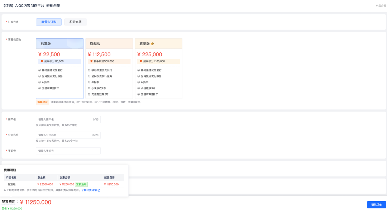Image resolution: width=387 pixels, height=212 pixels.
Task: Click the ¥ 22500.000 total amount cell
Action: point(45,184)
